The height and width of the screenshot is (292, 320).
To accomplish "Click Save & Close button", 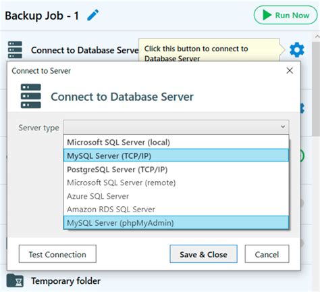I will tap(203, 254).
